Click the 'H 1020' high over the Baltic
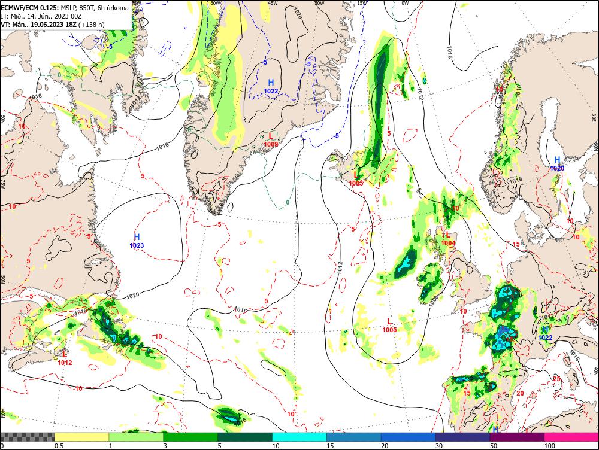 [x=557, y=163]
